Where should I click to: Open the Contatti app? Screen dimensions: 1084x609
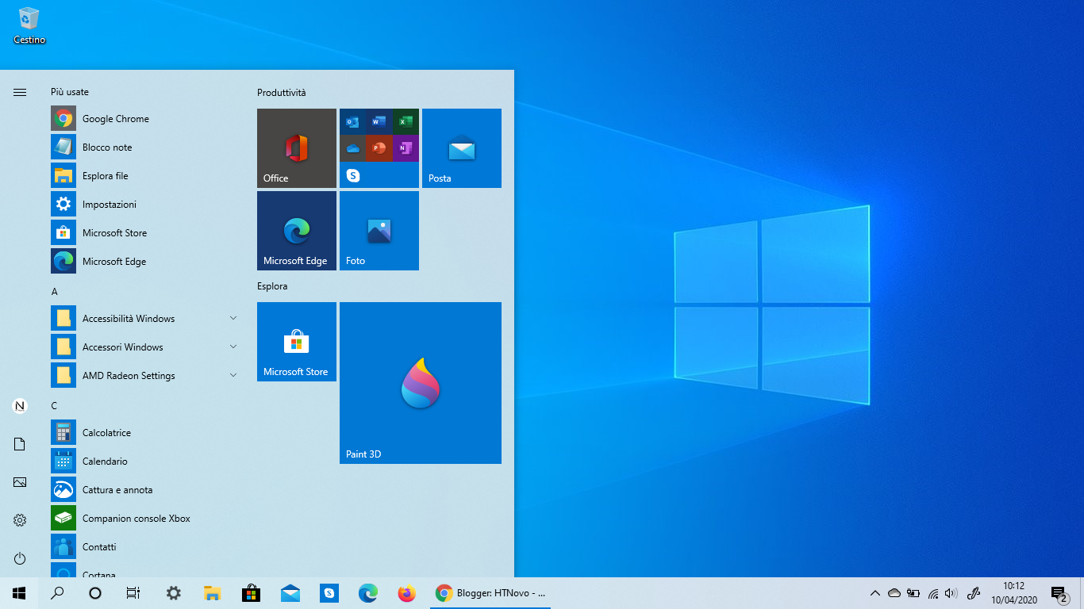pyautogui.click(x=146, y=547)
